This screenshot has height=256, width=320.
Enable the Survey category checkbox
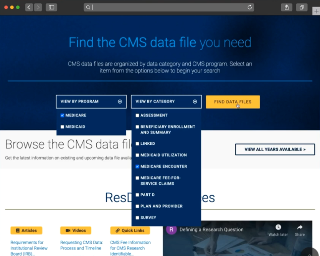pos(137,217)
